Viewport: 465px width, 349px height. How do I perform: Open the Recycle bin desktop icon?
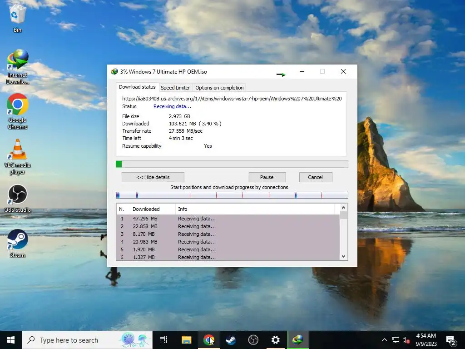pos(18,18)
